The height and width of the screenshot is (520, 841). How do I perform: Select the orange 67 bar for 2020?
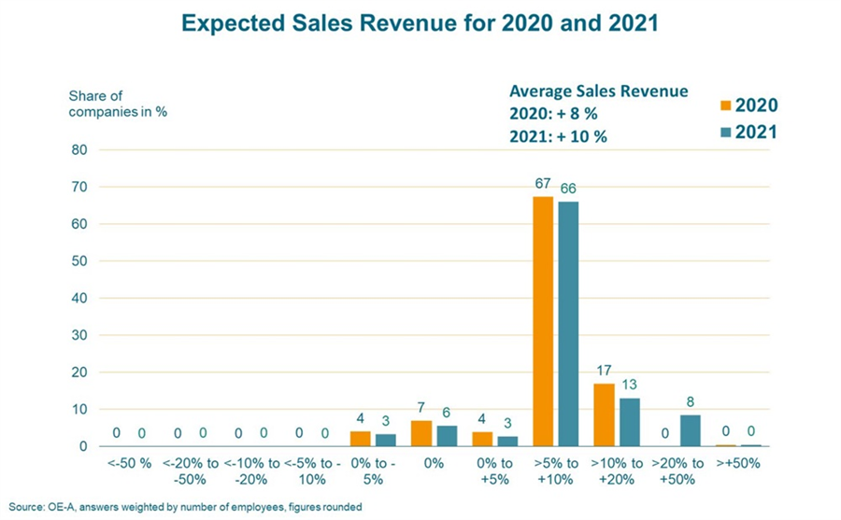(543, 321)
